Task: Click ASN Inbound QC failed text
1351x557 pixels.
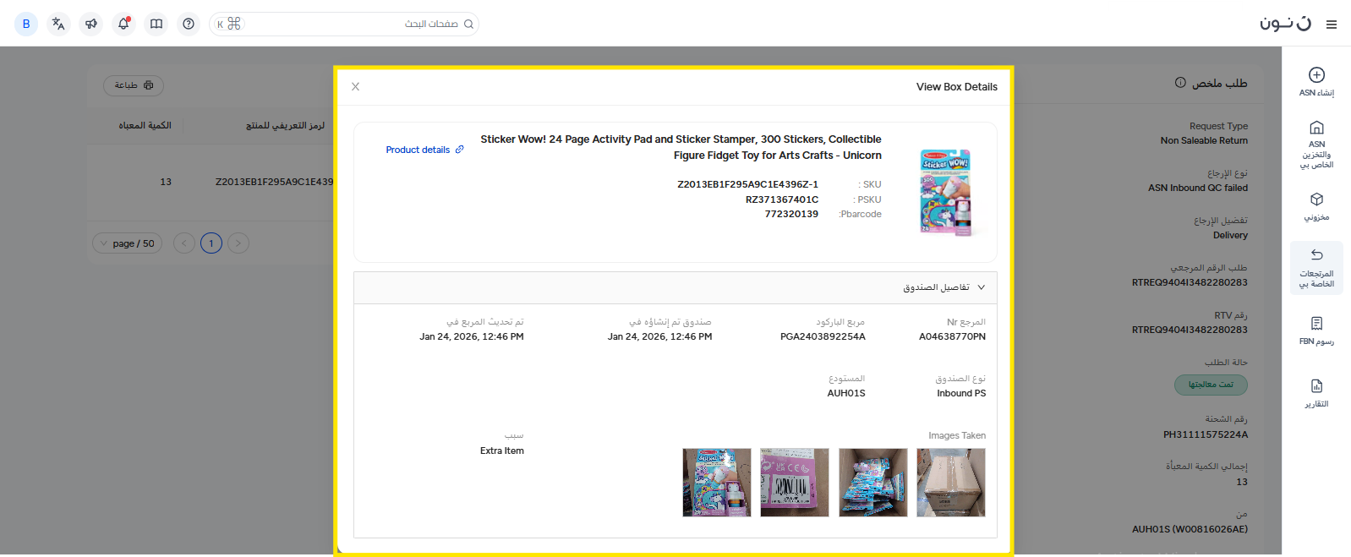Action: pos(1198,188)
